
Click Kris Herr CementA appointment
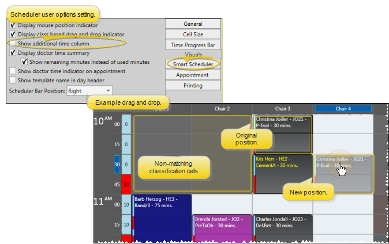283,174
